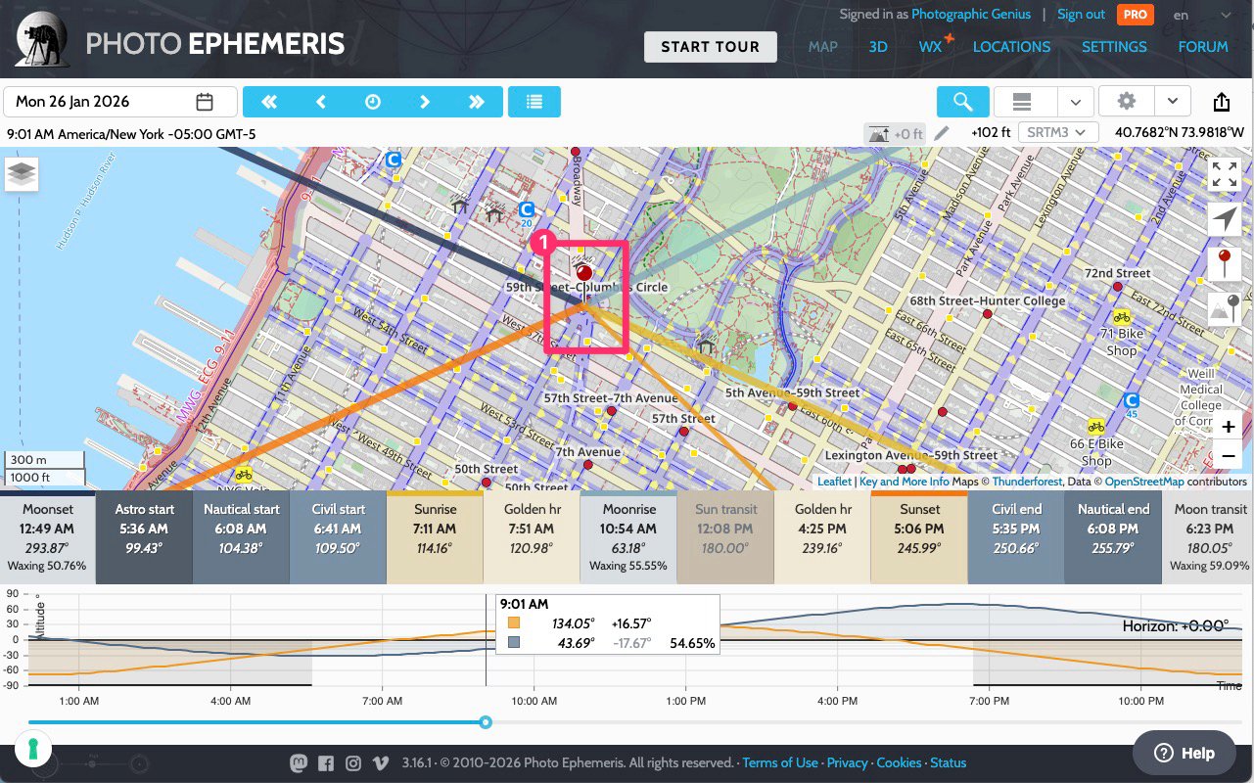1254x783 pixels.
Task: Open the Privacy link
Action: click(x=848, y=762)
